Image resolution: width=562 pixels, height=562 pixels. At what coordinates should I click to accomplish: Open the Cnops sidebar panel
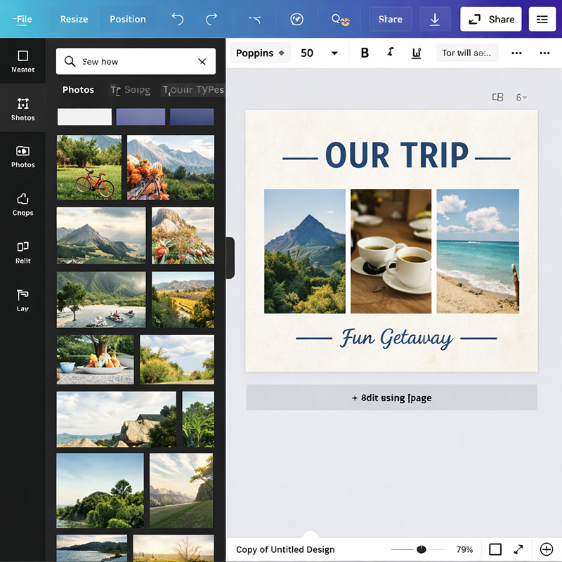[x=23, y=204]
